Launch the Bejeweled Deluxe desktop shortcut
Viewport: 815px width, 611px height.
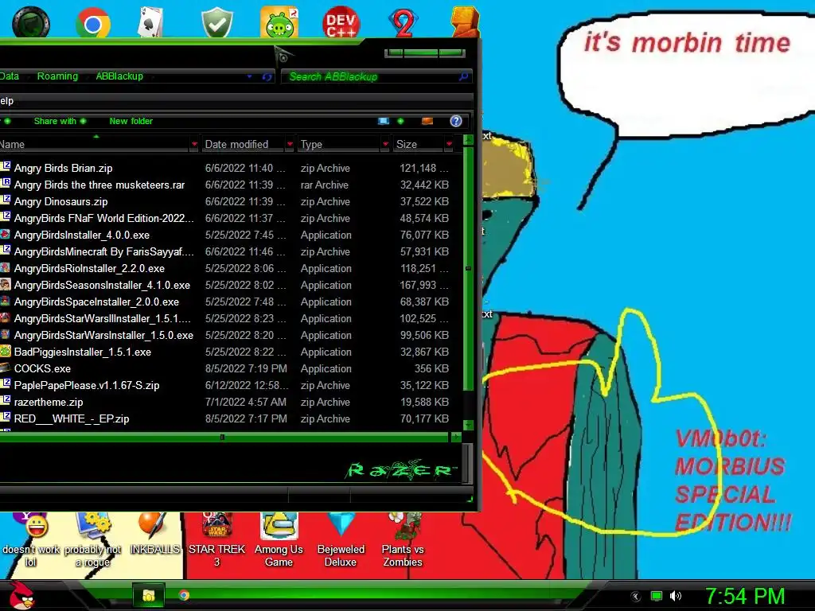[x=341, y=540]
